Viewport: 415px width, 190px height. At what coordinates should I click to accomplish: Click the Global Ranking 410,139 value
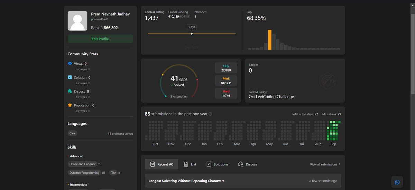click(174, 16)
